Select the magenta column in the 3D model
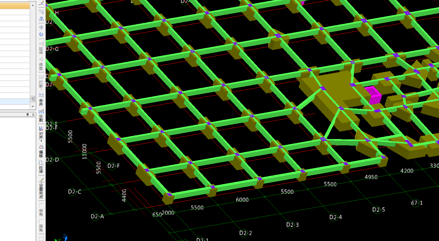 click(373, 95)
